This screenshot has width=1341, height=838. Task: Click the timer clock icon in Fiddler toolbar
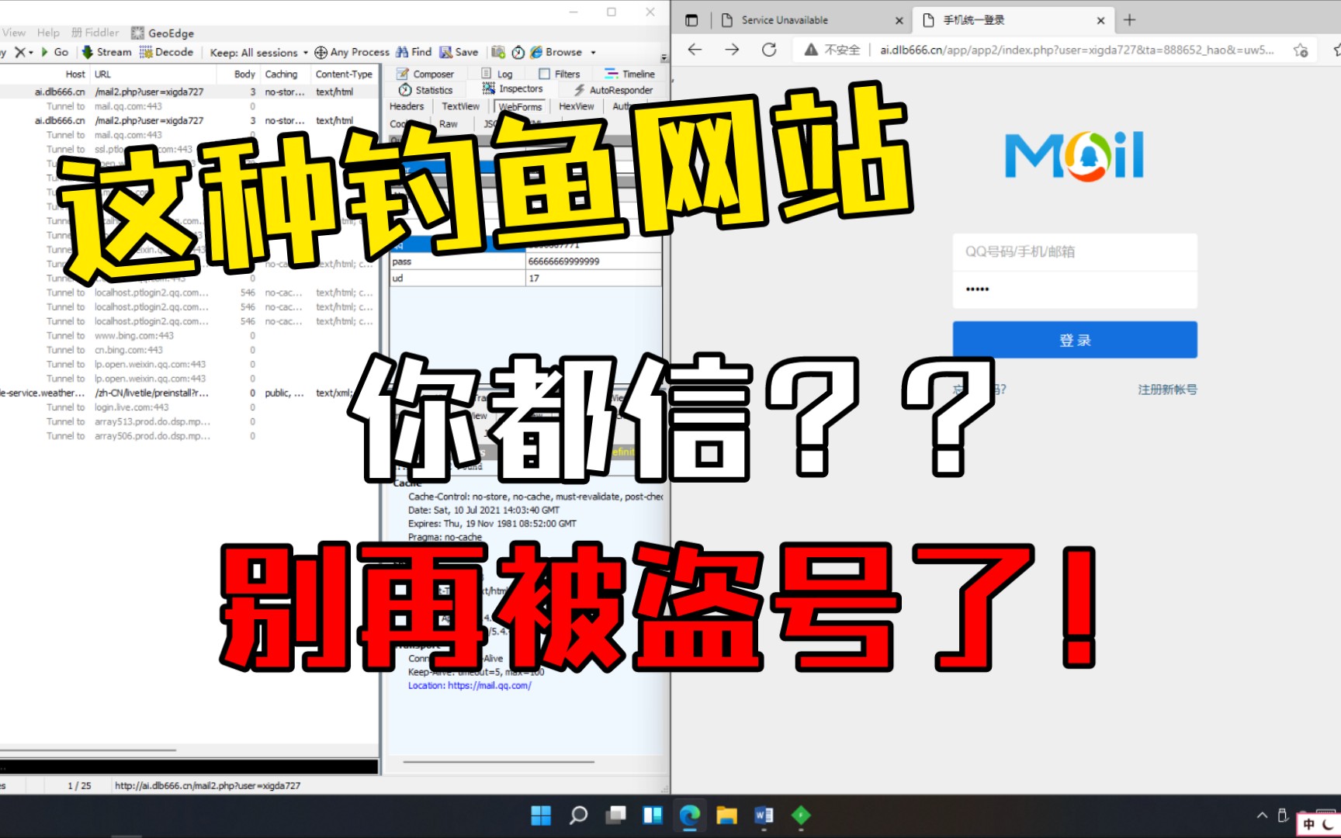[x=518, y=52]
